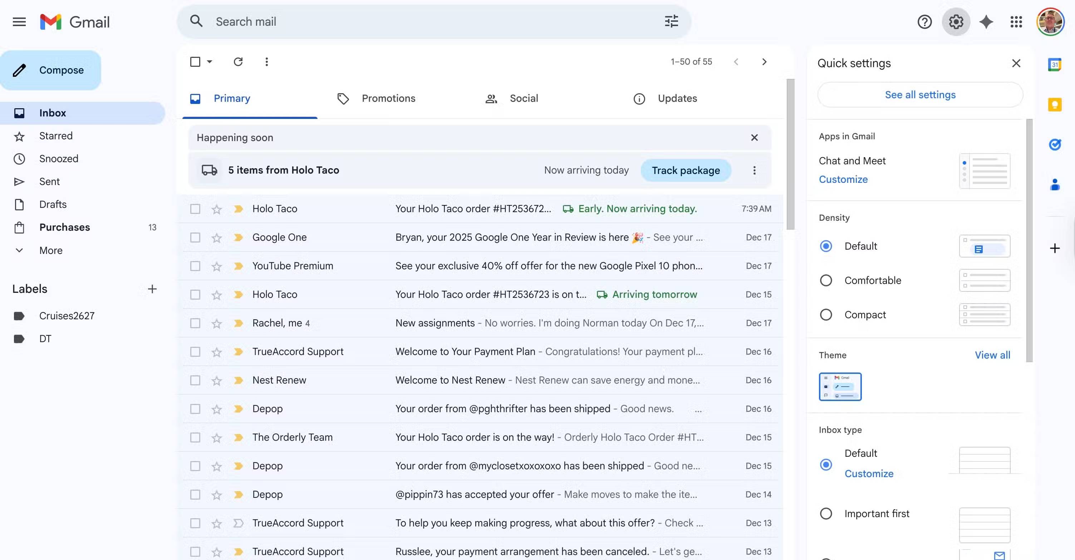The height and width of the screenshot is (560, 1075).
Task: Select the Holo Taco email checkbox
Action: [x=195, y=208]
